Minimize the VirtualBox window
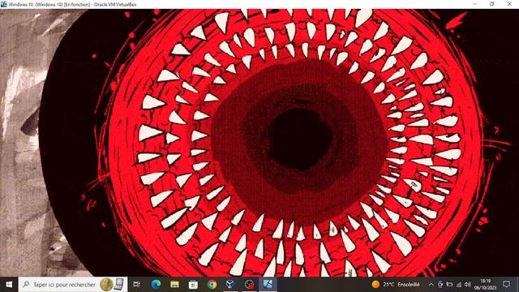 [475, 4]
